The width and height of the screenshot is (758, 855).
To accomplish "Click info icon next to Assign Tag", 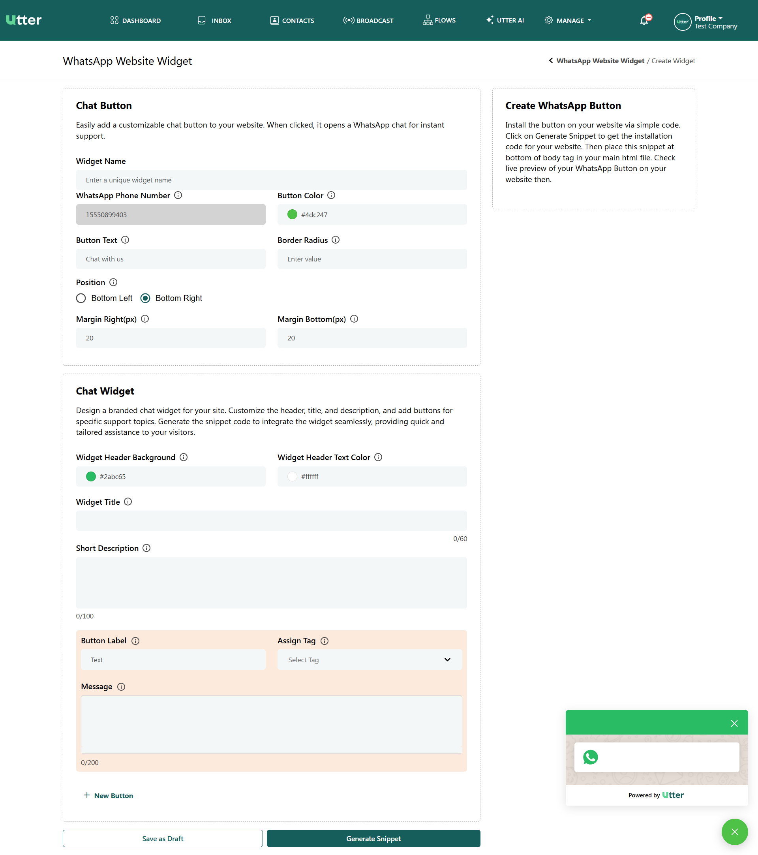I will point(325,641).
